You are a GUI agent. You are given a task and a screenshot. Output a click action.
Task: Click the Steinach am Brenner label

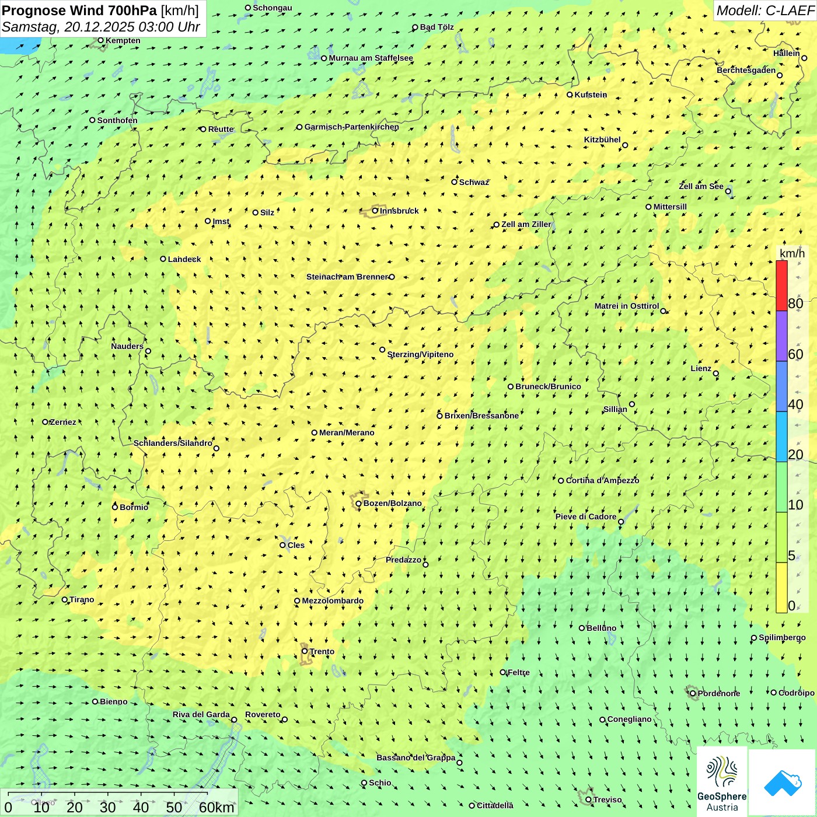click(x=347, y=277)
